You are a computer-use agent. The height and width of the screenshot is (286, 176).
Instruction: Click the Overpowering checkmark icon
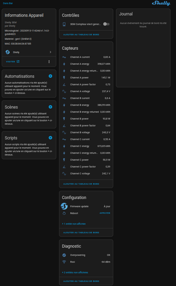click(x=64, y=255)
